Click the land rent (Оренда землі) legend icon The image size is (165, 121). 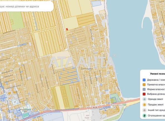tap(144, 99)
